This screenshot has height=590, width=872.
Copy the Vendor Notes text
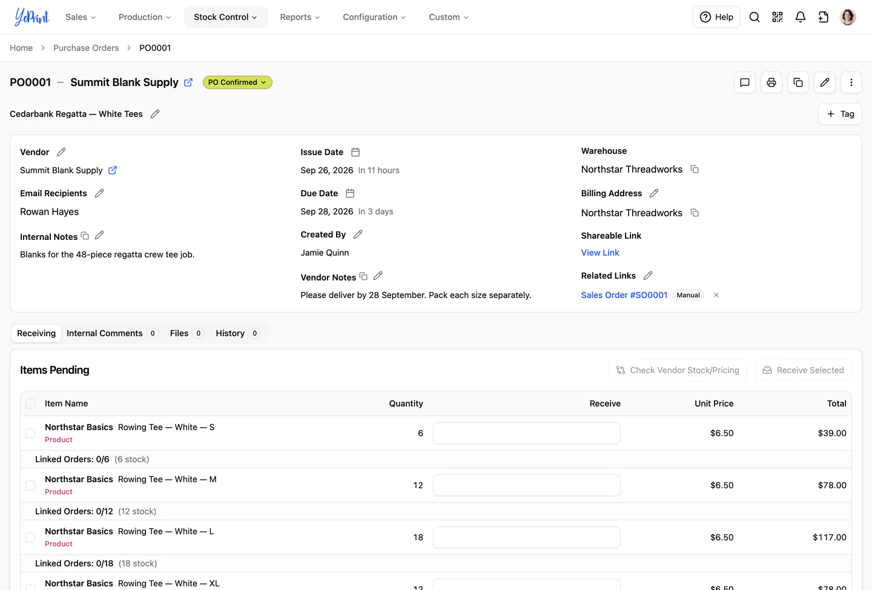tap(364, 276)
